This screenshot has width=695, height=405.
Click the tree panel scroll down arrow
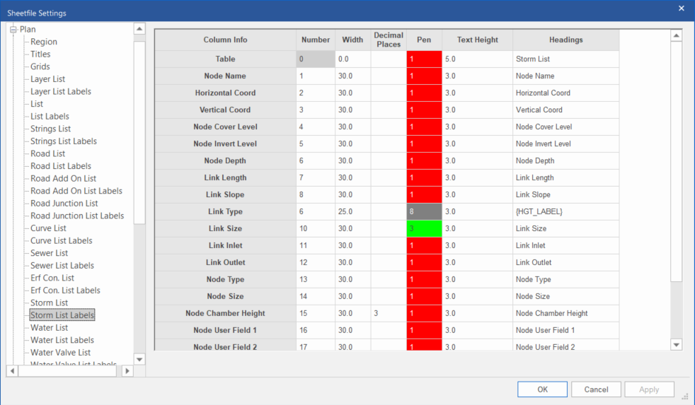click(139, 359)
